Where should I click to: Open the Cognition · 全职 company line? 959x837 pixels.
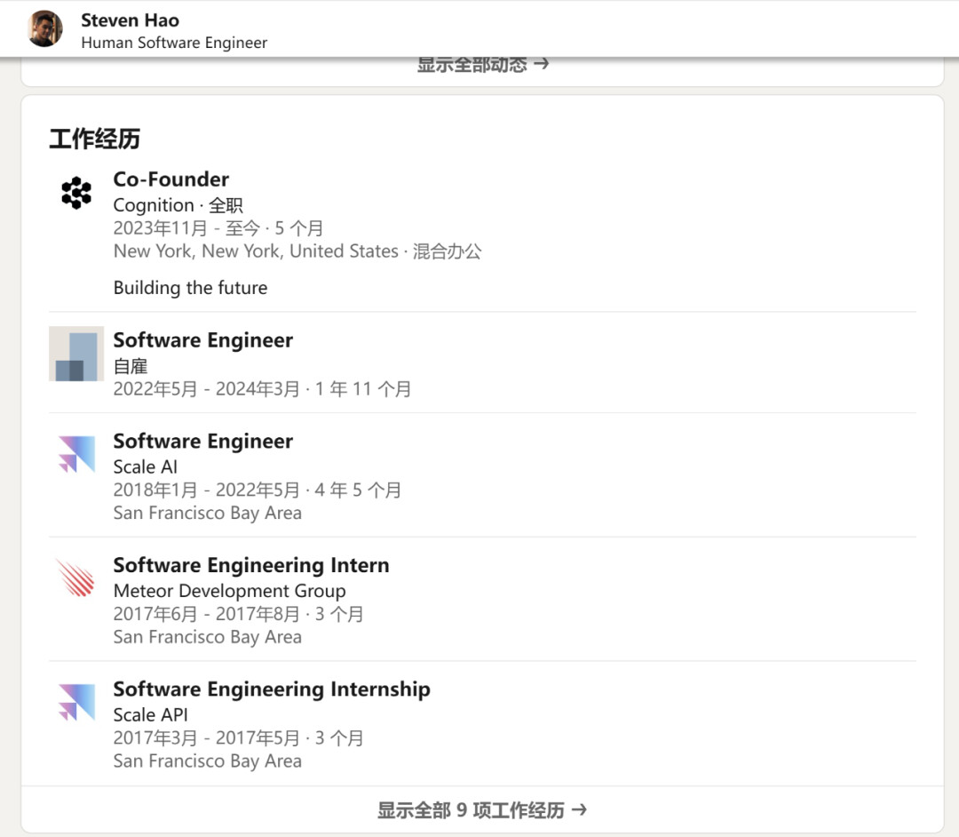pos(178,205)
